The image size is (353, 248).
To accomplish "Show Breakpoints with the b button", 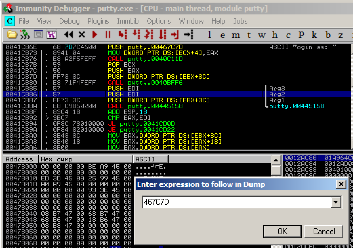I will 328,35.
